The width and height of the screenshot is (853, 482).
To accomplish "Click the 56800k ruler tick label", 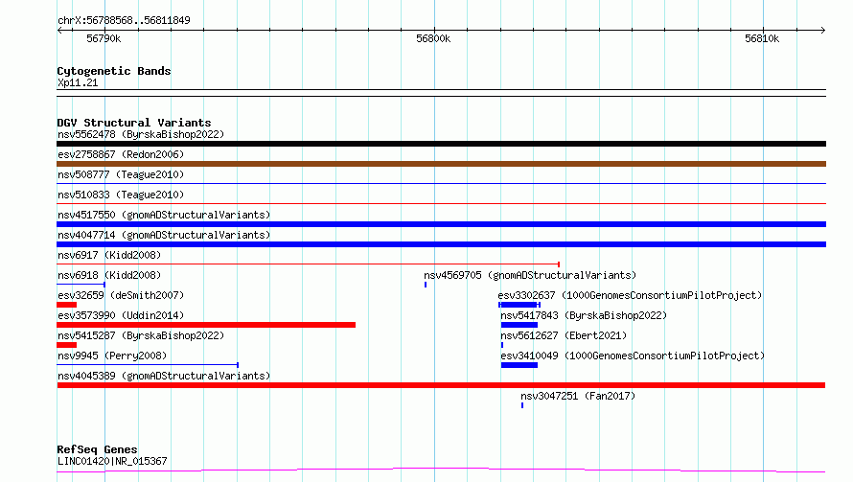I will click(433, 38).
